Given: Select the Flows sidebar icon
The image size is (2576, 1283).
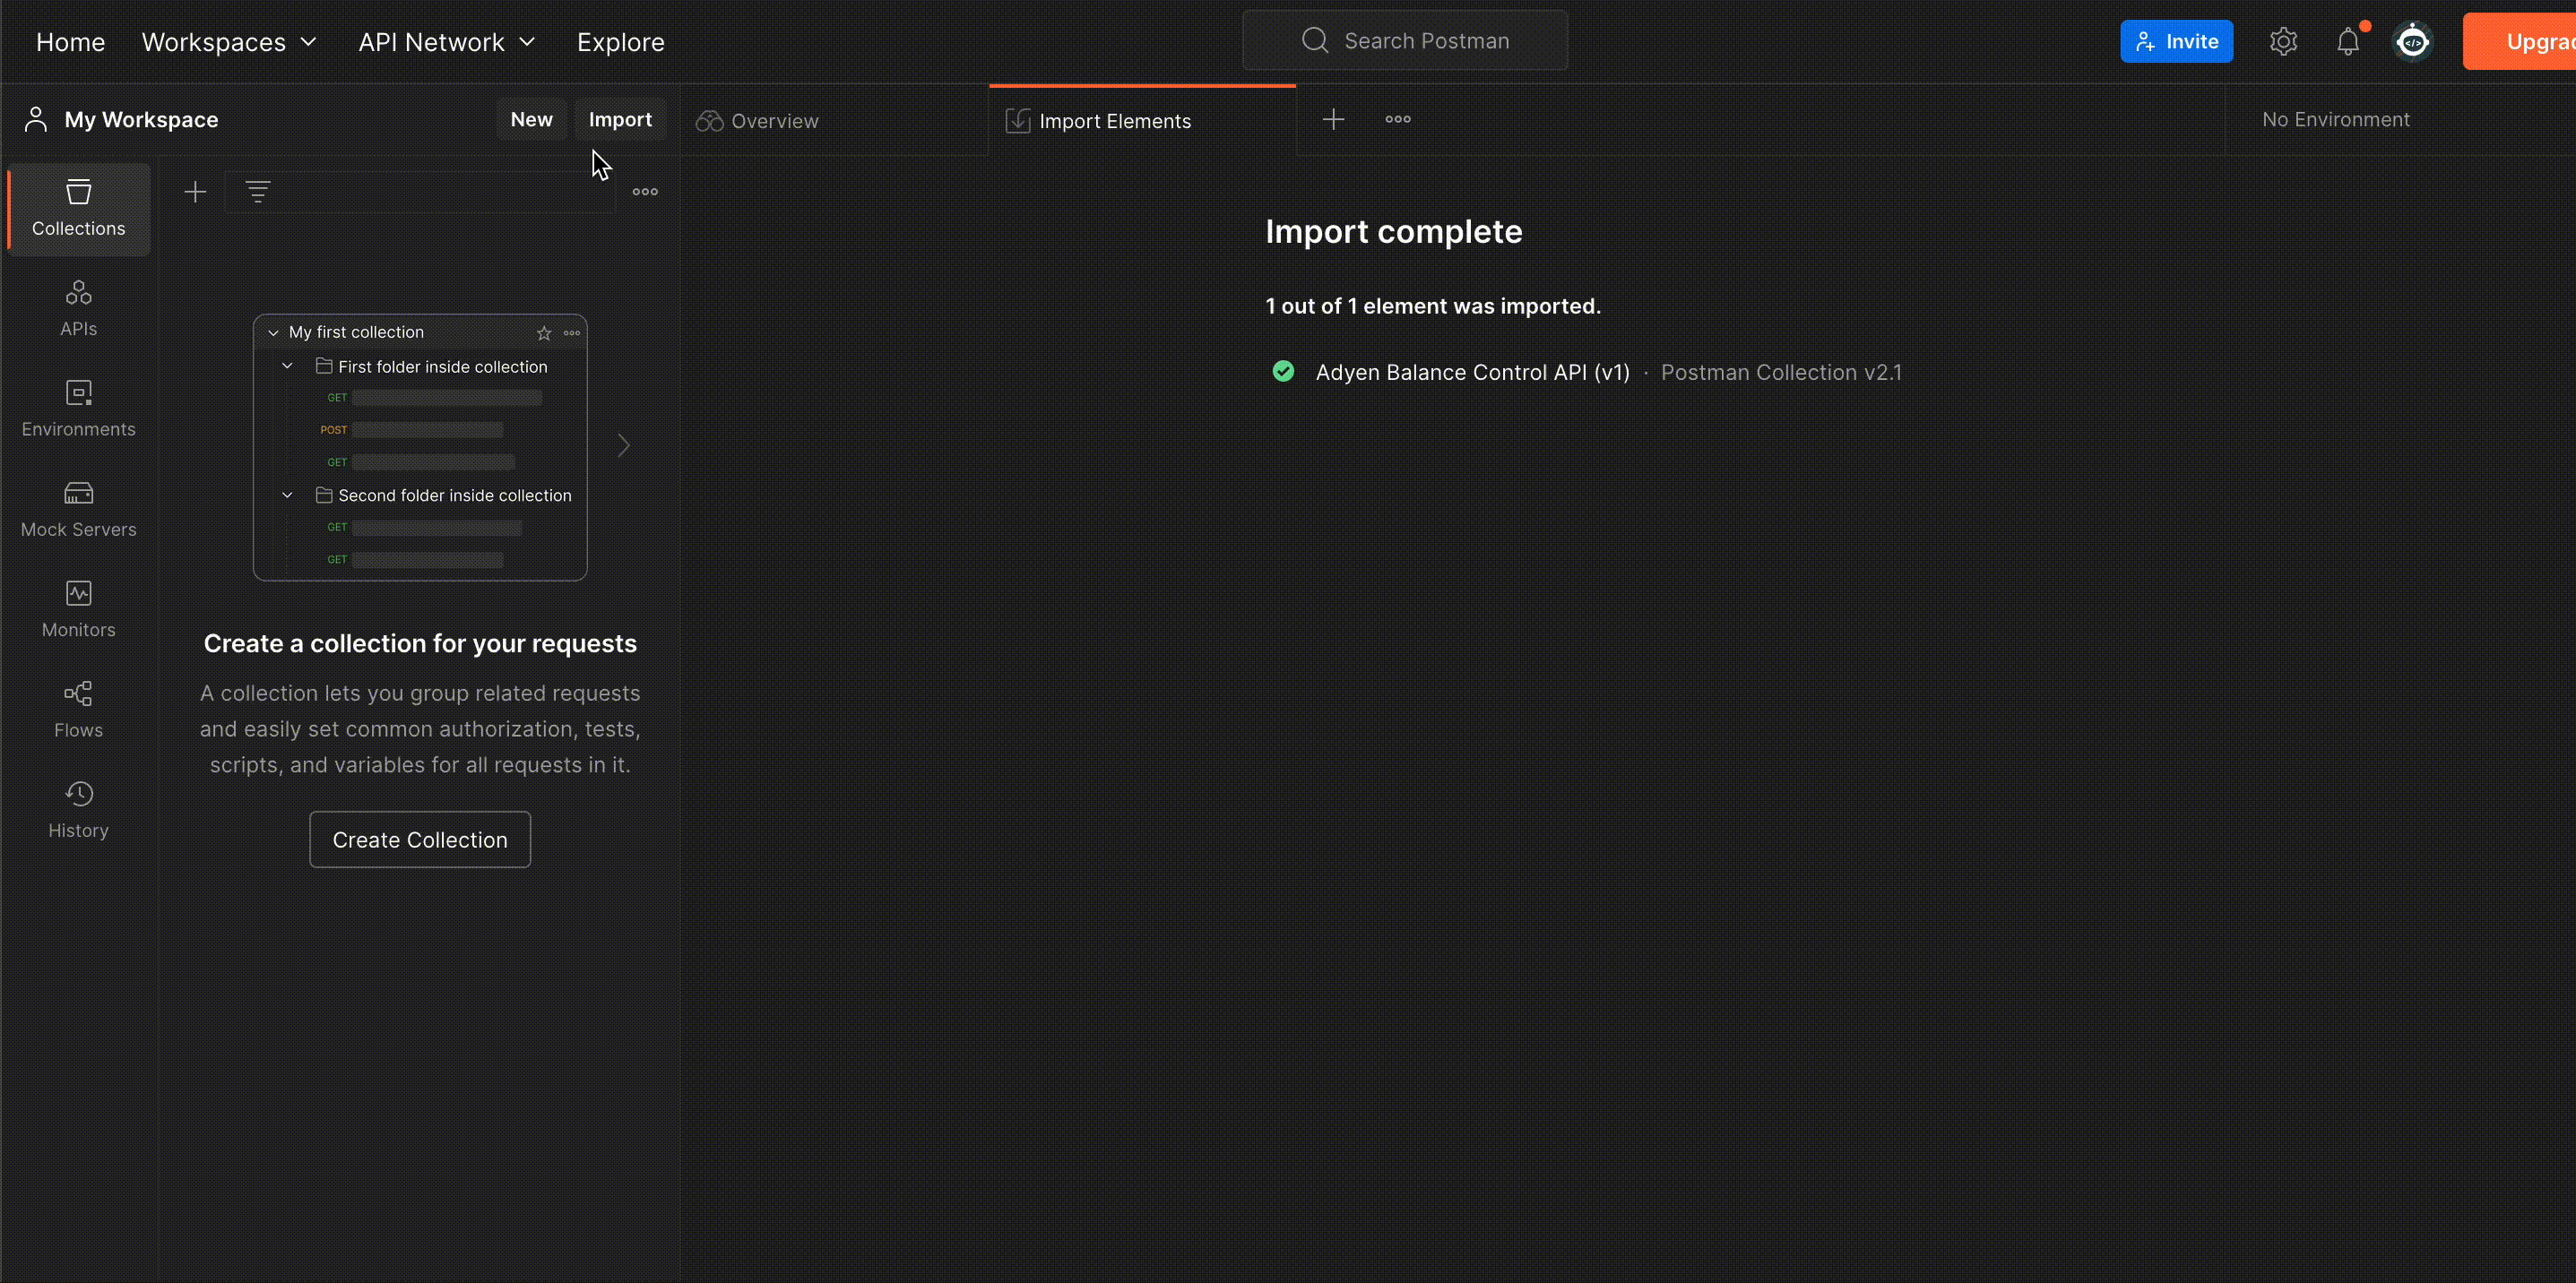Looking at the screenshot, I should tap(77, 708).
